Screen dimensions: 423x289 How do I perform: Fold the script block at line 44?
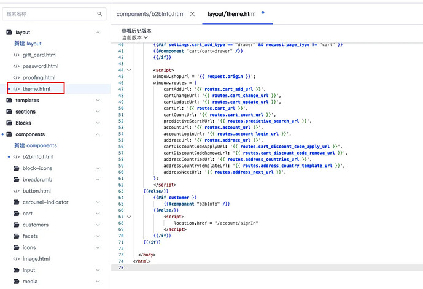[128, 71]
